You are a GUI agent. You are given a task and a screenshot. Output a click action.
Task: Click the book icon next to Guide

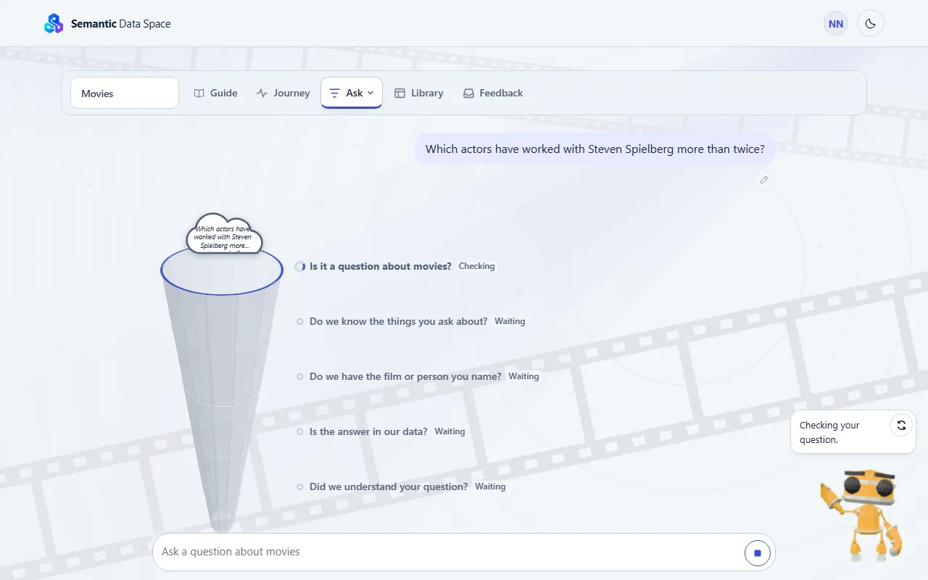coord(199,93)
